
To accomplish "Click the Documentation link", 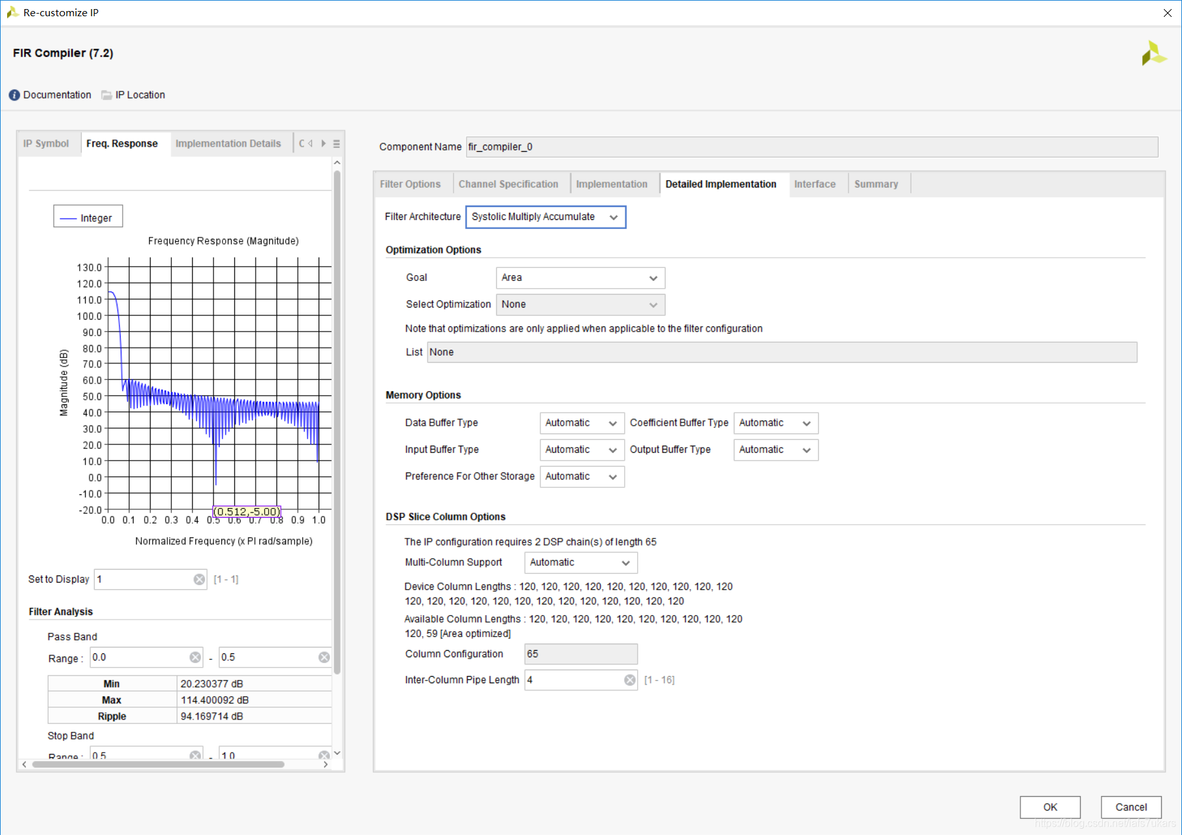I will [57, 95].
